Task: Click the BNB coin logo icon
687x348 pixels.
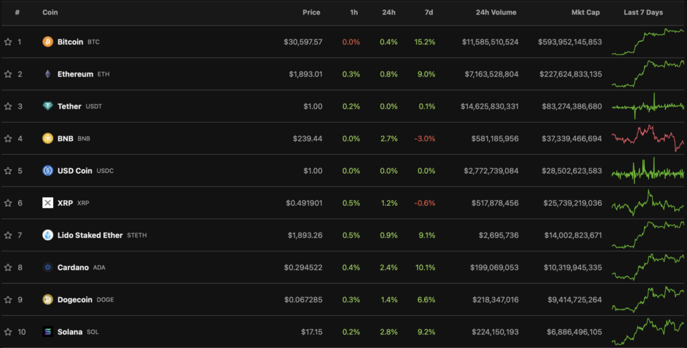Action: point(48,138)
